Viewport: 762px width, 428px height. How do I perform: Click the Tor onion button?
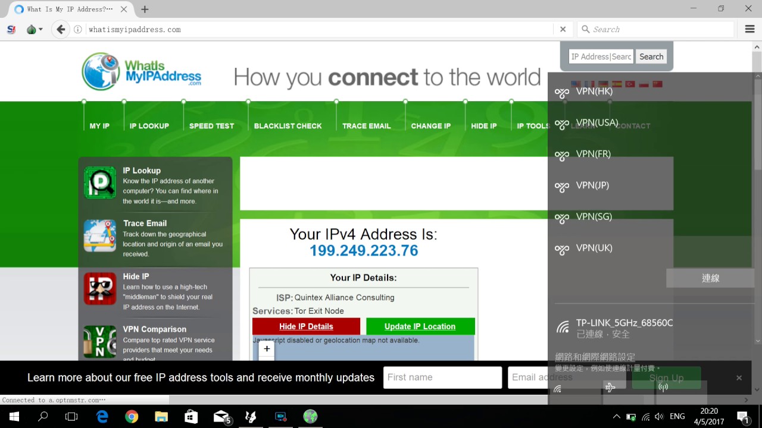coord(31,29)
